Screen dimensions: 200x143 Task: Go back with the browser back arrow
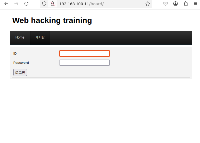(6, 4)
